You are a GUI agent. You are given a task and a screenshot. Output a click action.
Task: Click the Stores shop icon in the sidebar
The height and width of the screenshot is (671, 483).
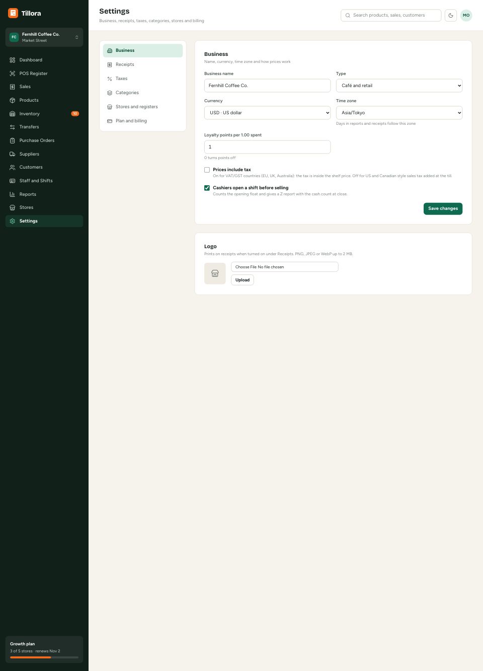(x=13, y=207)
